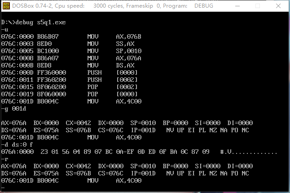
Task: Select the line 'MOV SP,0010'
Action: coord(114,51)
